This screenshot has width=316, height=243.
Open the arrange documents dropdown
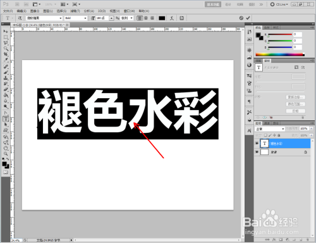click(x=64, y=4)
